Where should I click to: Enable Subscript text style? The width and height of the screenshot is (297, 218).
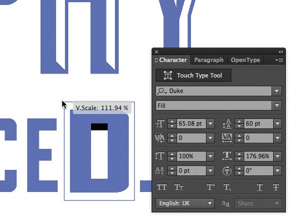click(227, 187)
